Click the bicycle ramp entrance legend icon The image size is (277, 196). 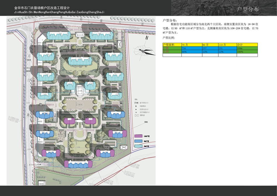136,113
